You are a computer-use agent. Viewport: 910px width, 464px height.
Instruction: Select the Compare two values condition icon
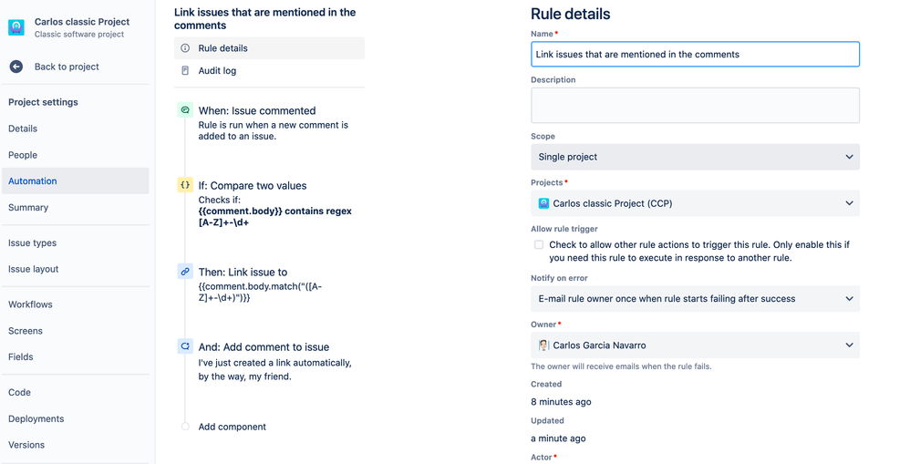(x=185, y=185)
